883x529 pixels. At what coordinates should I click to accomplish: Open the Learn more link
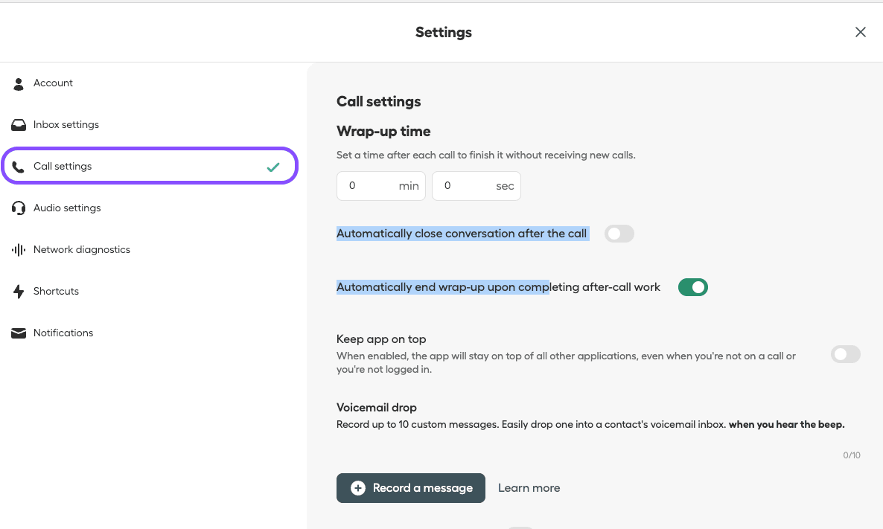pyautogui.click(x=529, y=488)
